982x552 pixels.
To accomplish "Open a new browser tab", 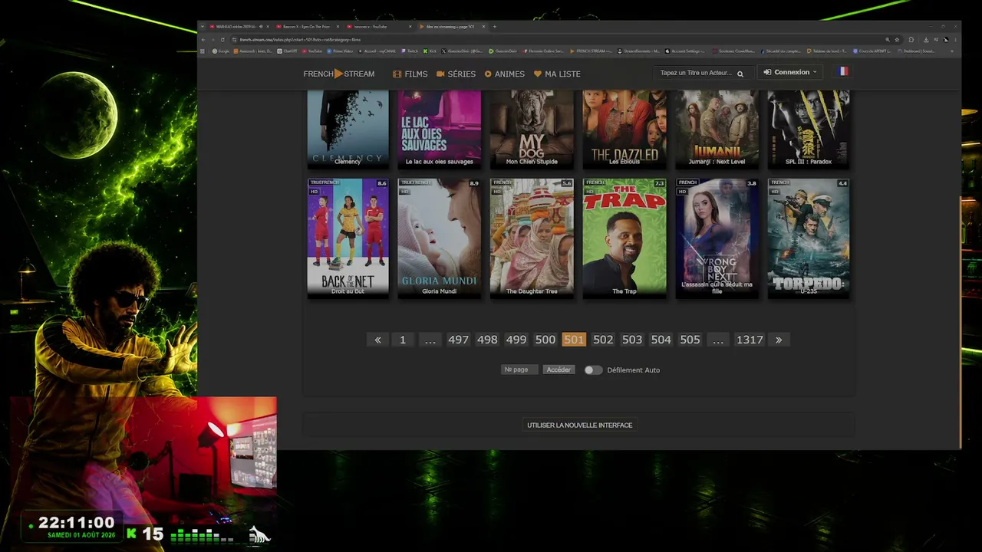I will 495,27.
